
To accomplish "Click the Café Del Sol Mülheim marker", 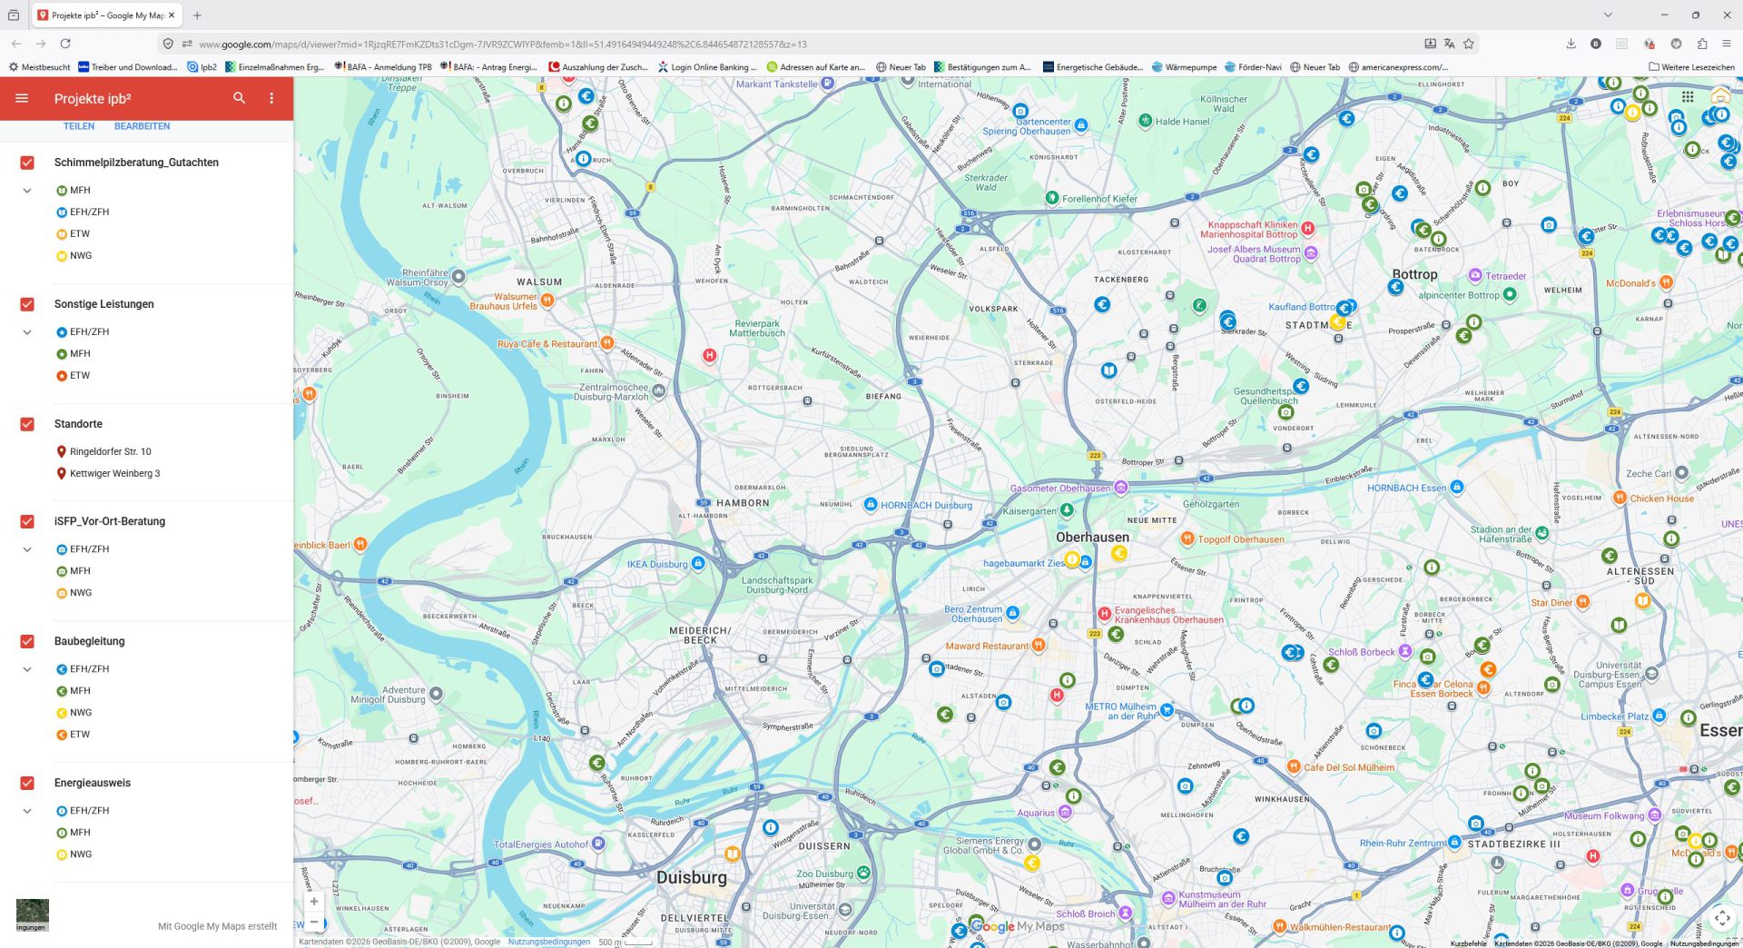I will tap(1294, 767).
